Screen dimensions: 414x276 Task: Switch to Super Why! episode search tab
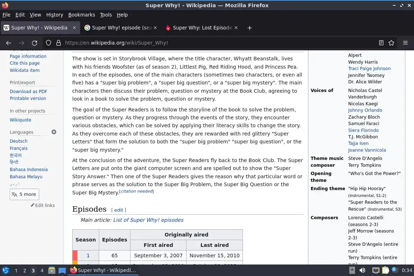click(x=121, y=28)
